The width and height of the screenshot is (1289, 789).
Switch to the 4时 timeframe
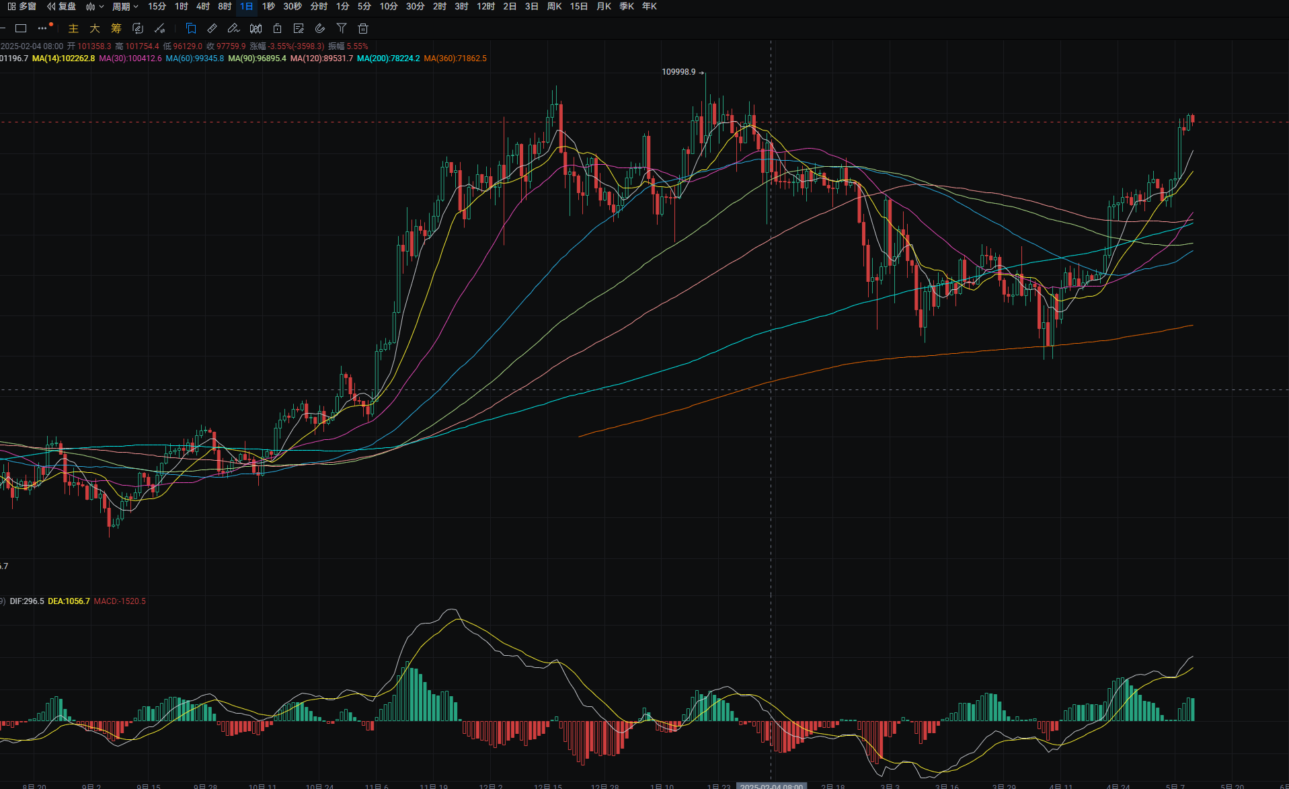202,7
